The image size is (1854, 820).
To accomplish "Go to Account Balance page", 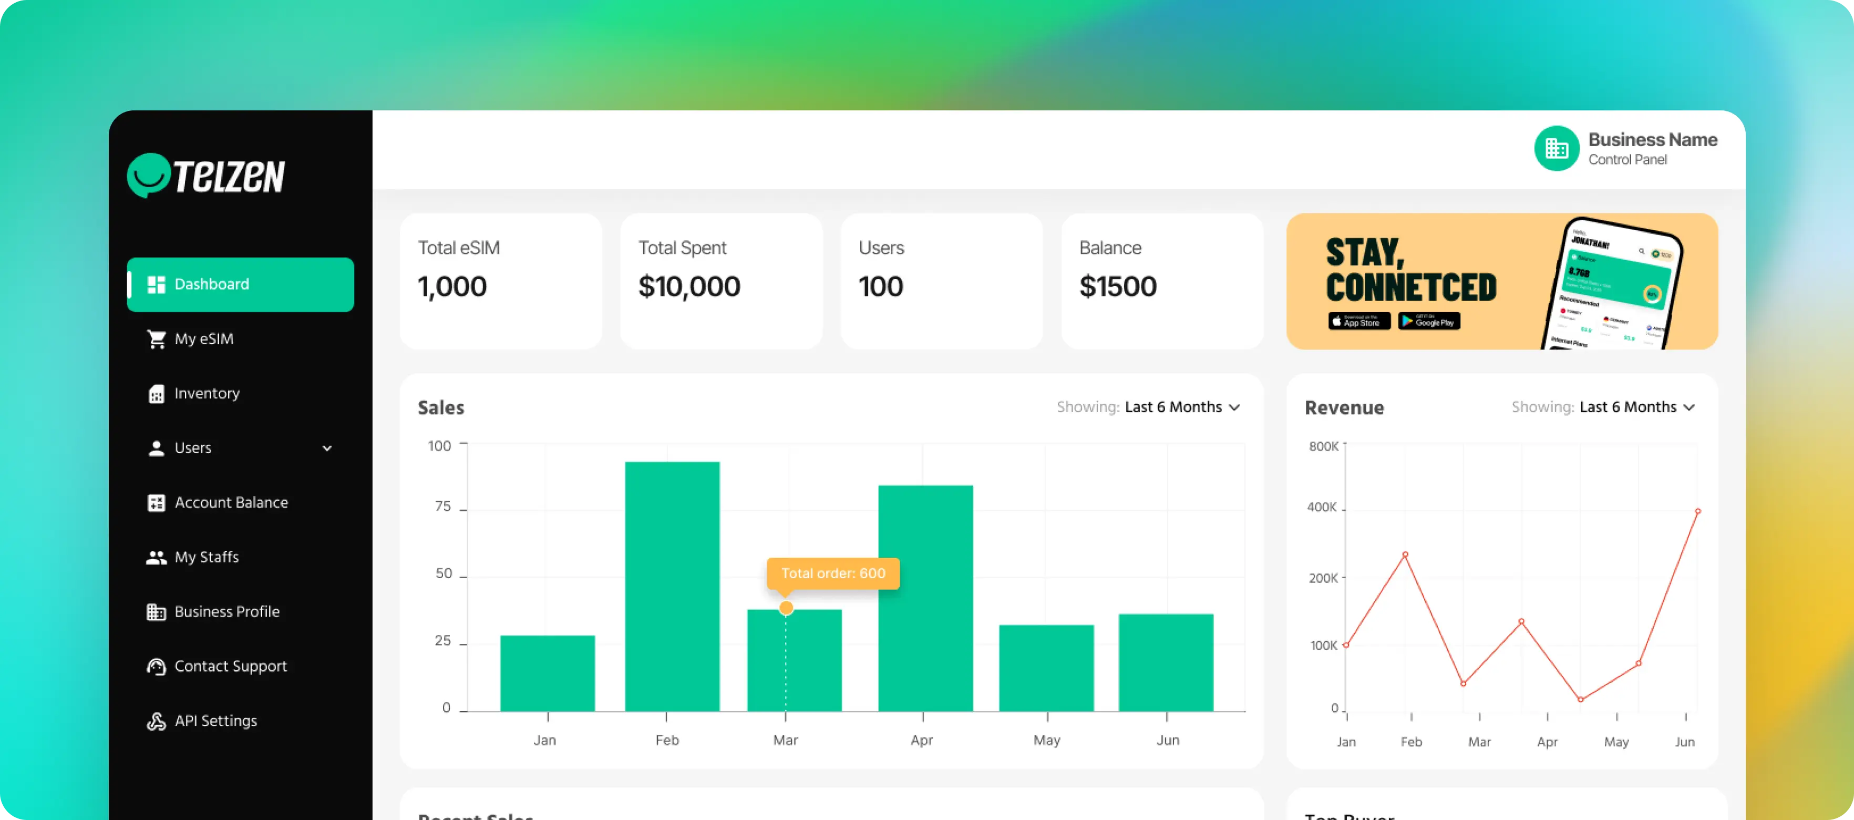I will [231, 503].
